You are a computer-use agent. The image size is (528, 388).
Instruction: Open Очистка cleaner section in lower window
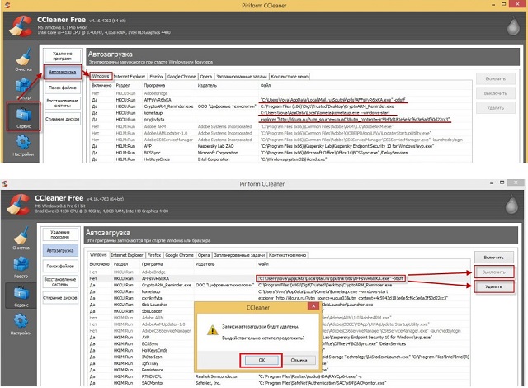point(21,238)
